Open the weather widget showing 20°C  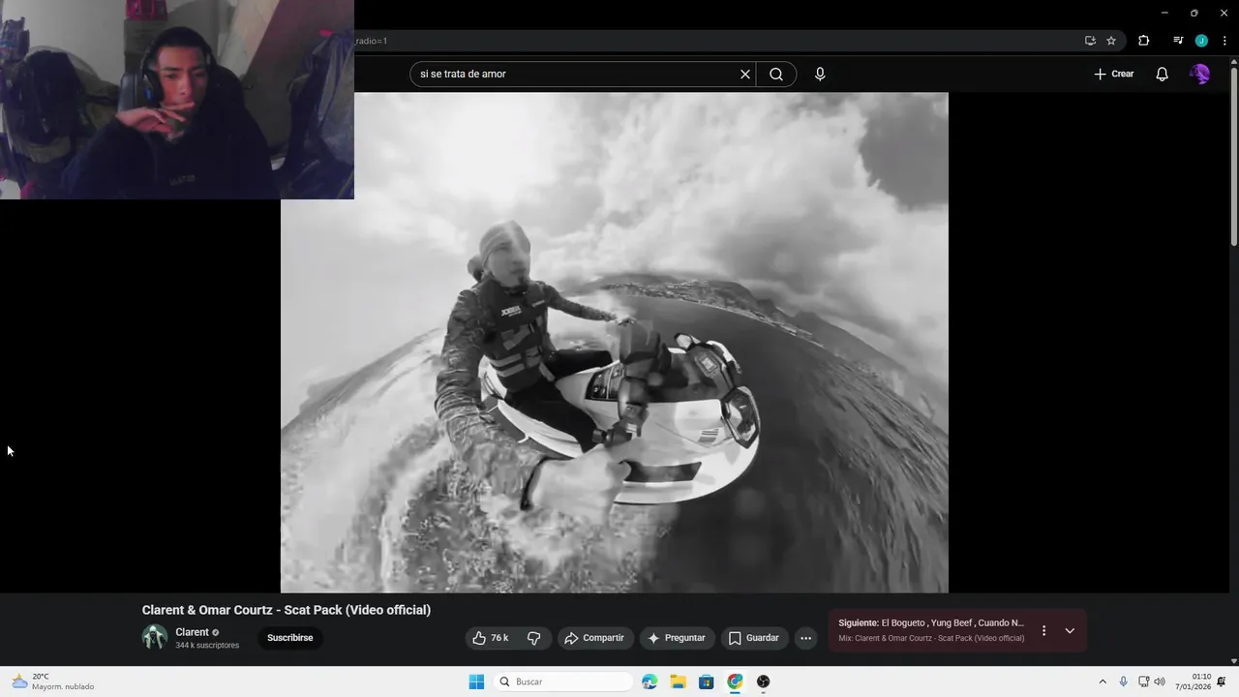click(x=53, y=682)
